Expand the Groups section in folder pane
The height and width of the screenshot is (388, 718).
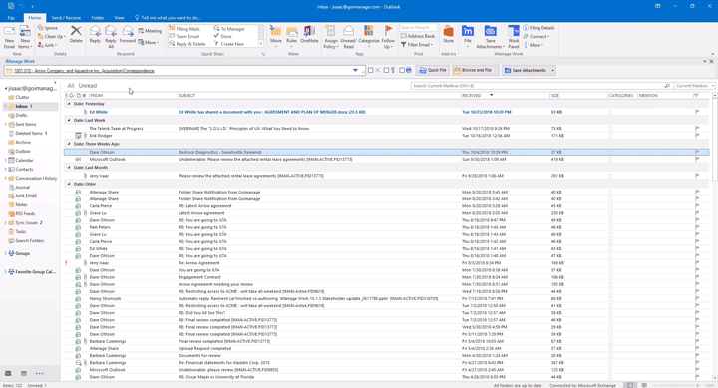(6, 253)
